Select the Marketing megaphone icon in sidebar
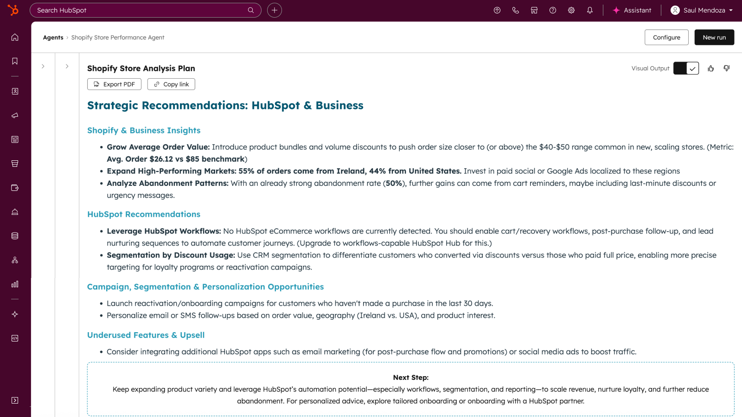The height and width of the screenshot is (417, 742). [14, 115]
